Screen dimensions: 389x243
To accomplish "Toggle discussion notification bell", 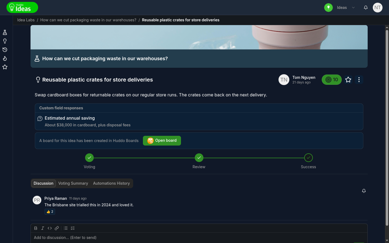I will pyautogui.click(x=364, y=191).
